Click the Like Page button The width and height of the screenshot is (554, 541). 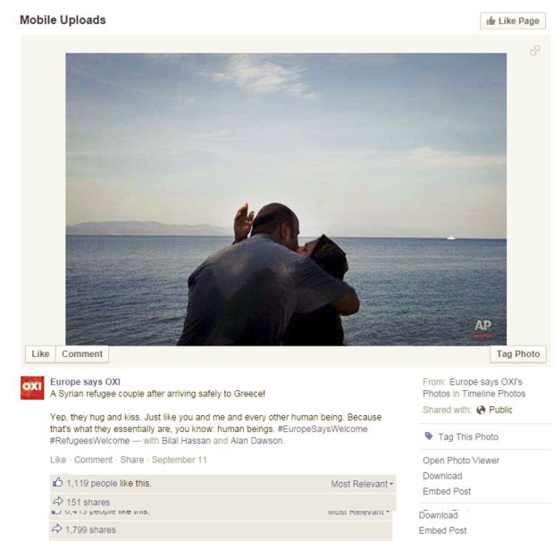[x=513, y=21]
